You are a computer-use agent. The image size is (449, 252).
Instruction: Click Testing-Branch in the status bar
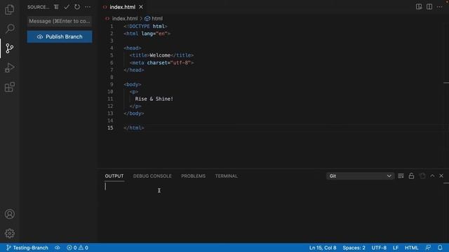(27, 248)
